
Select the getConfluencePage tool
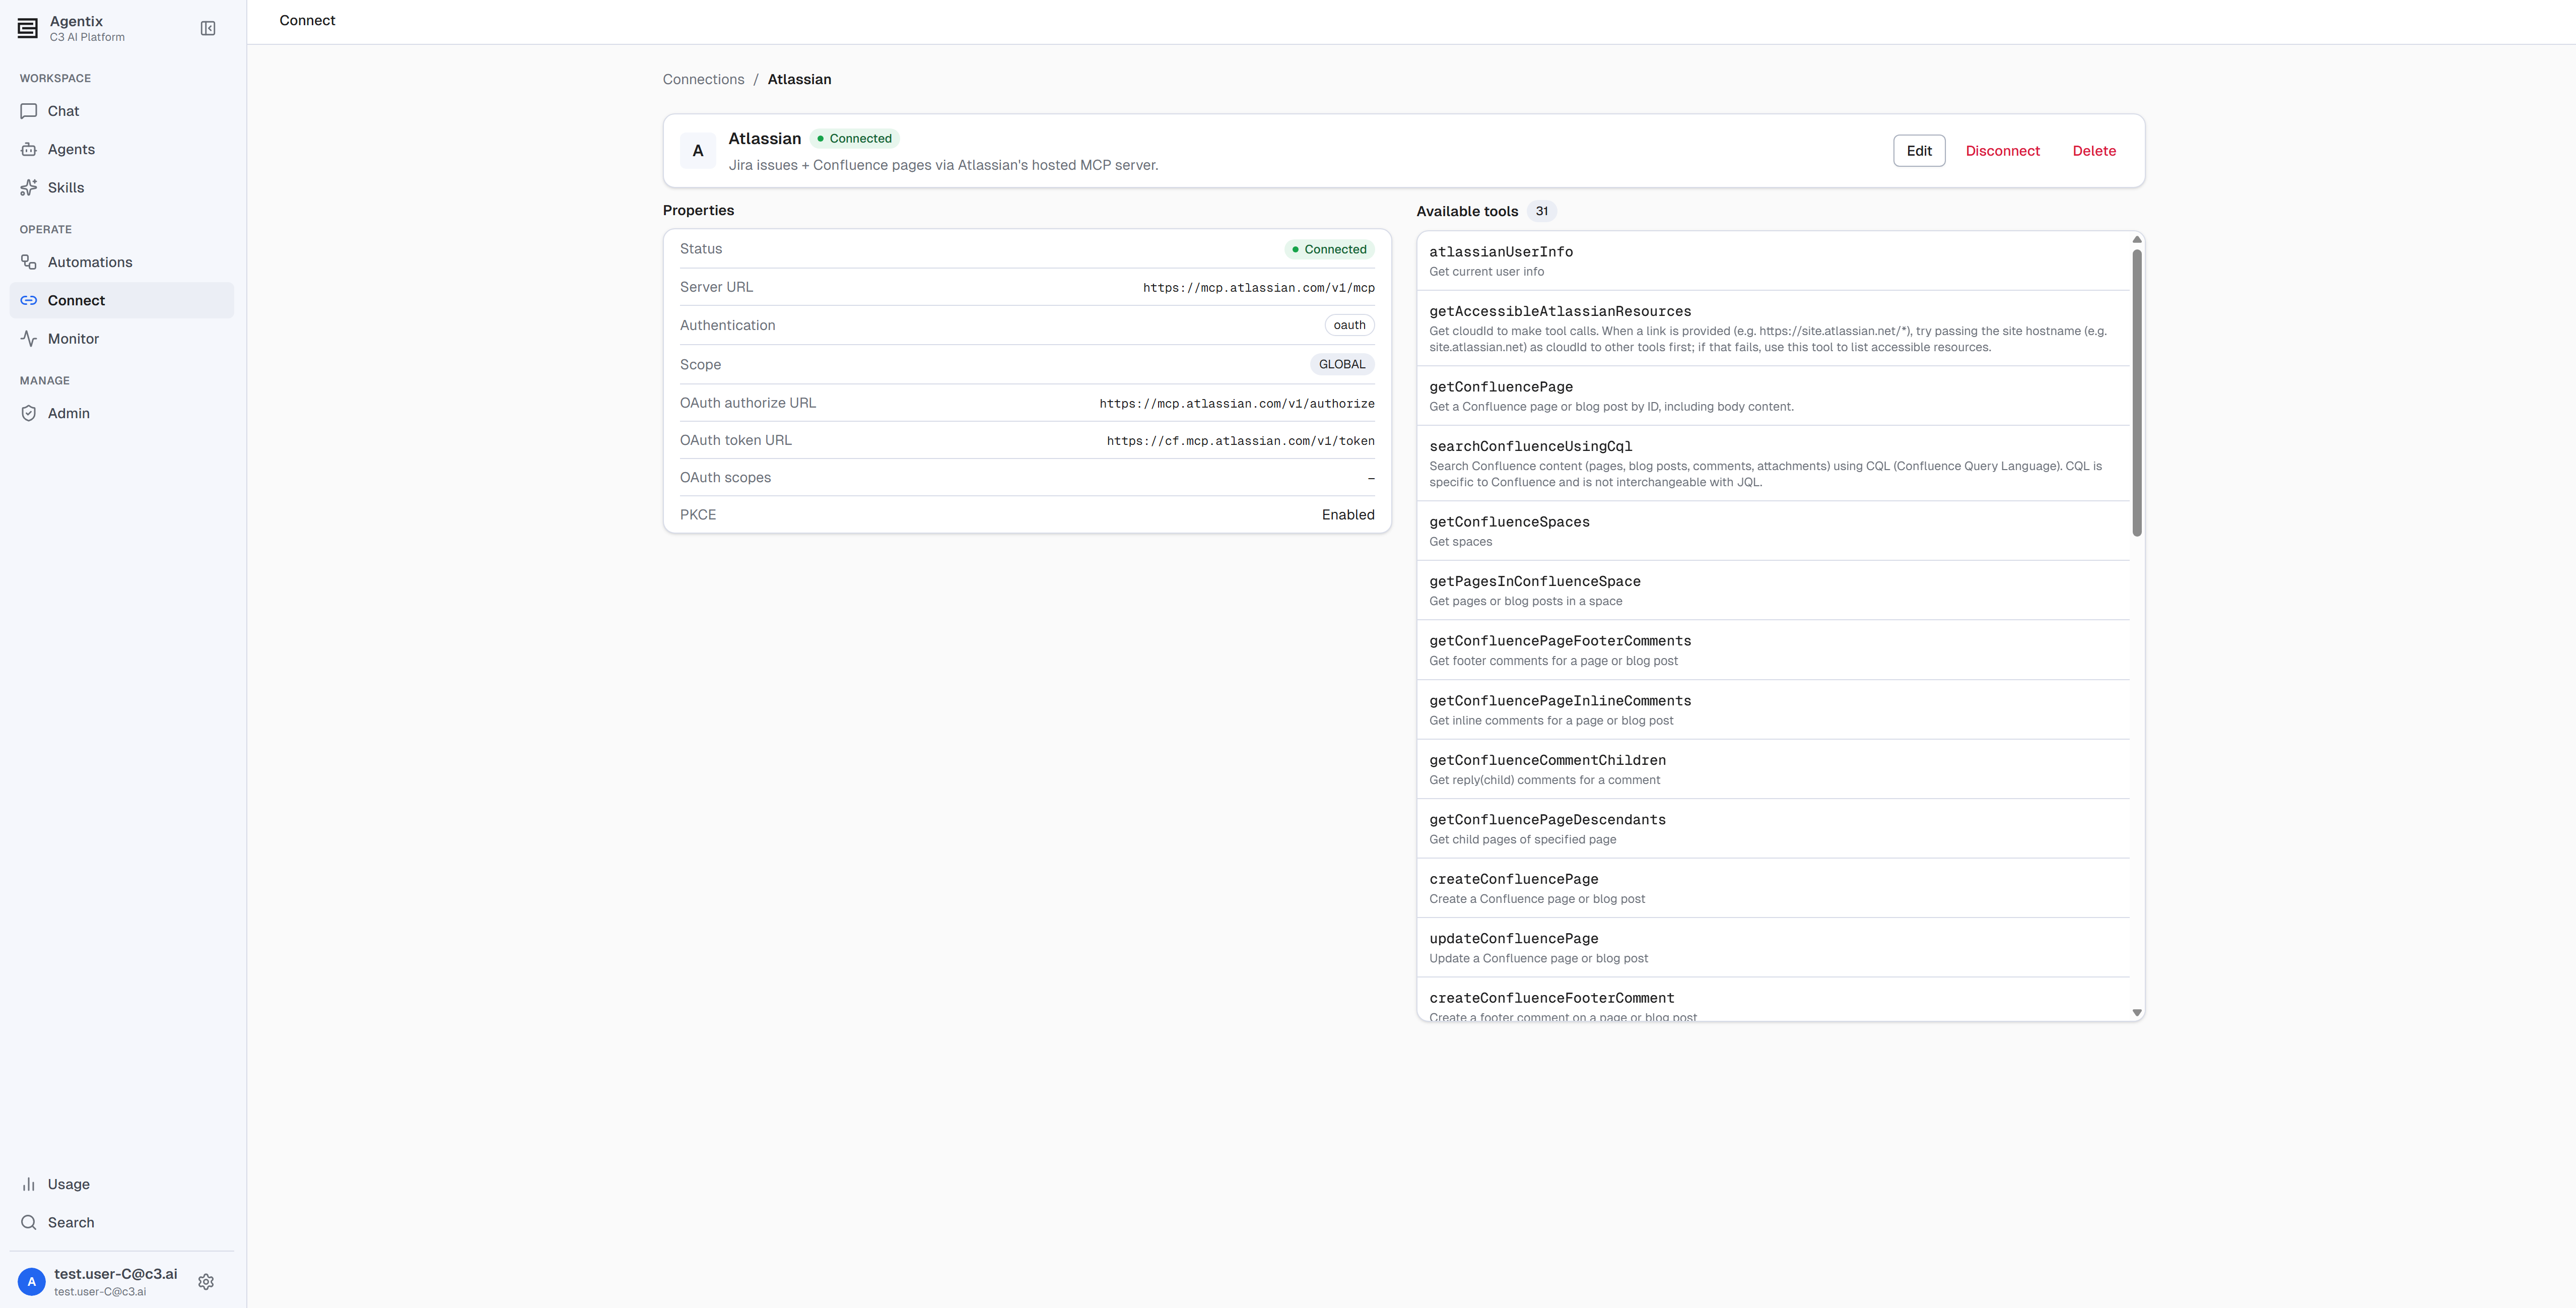[x=1773, y=396]
